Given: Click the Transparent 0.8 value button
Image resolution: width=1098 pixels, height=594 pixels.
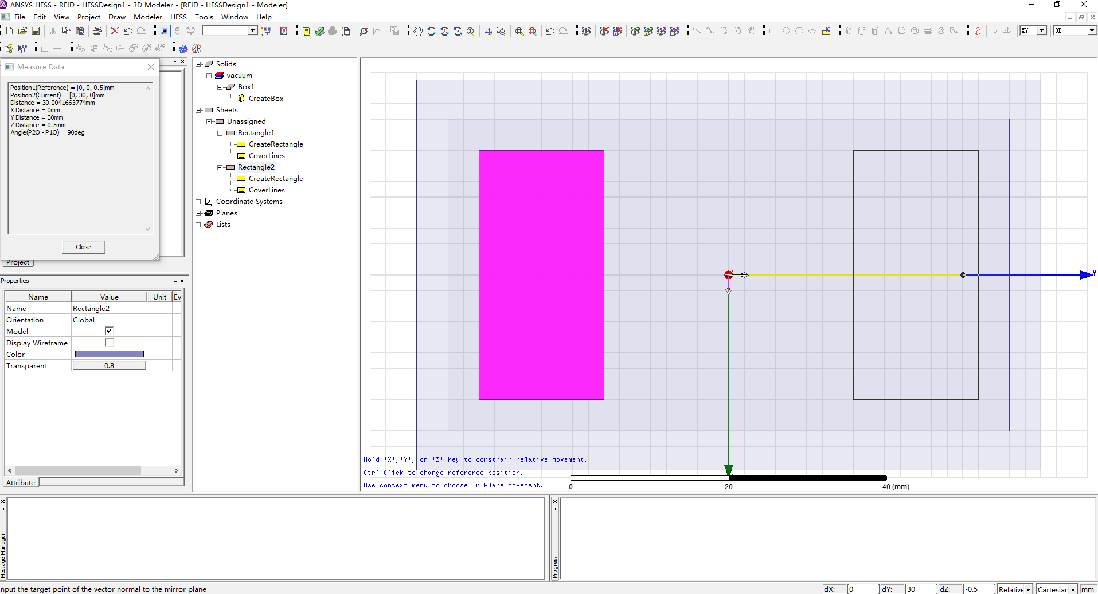Looking at the screenshot, I should coord(109,365).
